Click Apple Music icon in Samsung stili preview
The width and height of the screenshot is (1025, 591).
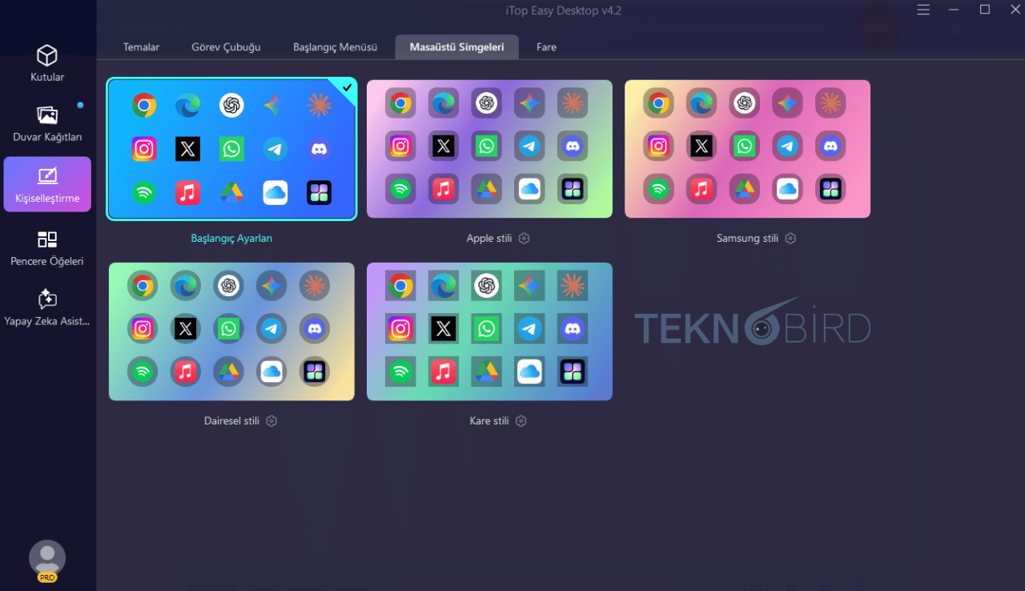coord(701,189)
